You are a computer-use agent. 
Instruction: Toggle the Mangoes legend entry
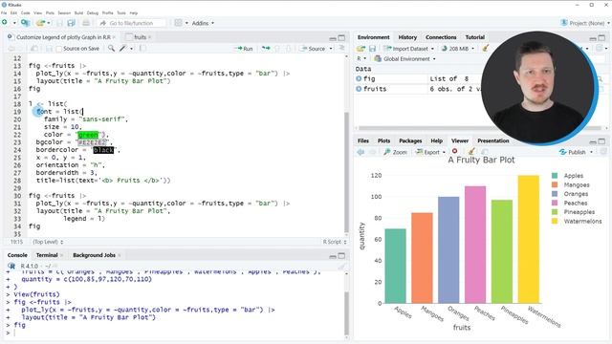point(571,184)
